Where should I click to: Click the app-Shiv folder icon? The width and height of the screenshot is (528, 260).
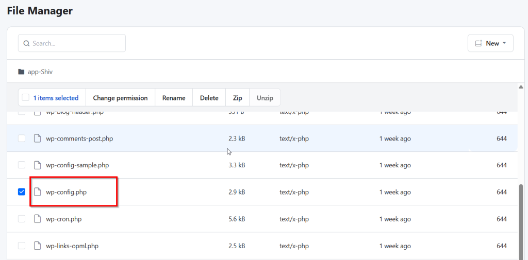tap(21, 72)
